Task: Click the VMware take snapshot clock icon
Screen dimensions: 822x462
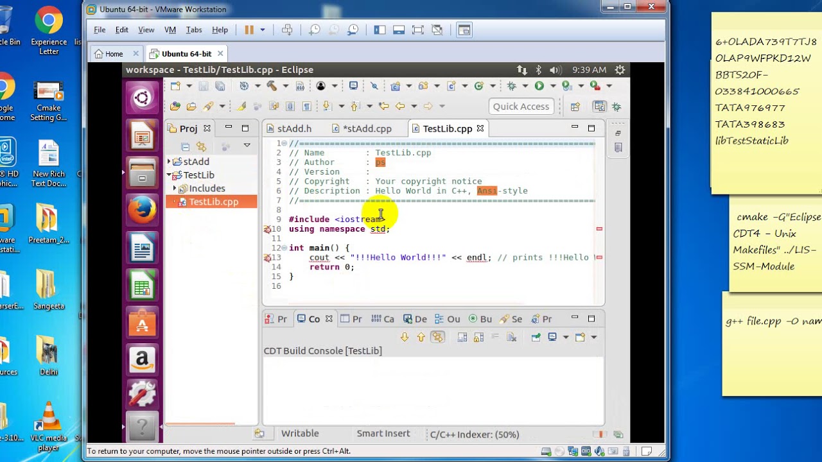Action: point(314,30)
